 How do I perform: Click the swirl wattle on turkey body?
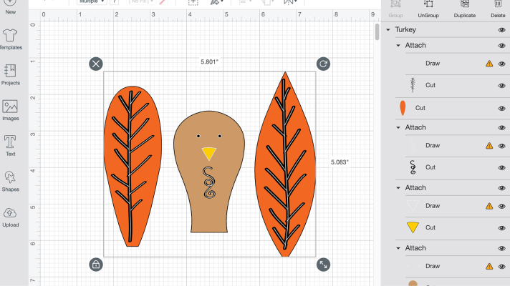point(209,182)
